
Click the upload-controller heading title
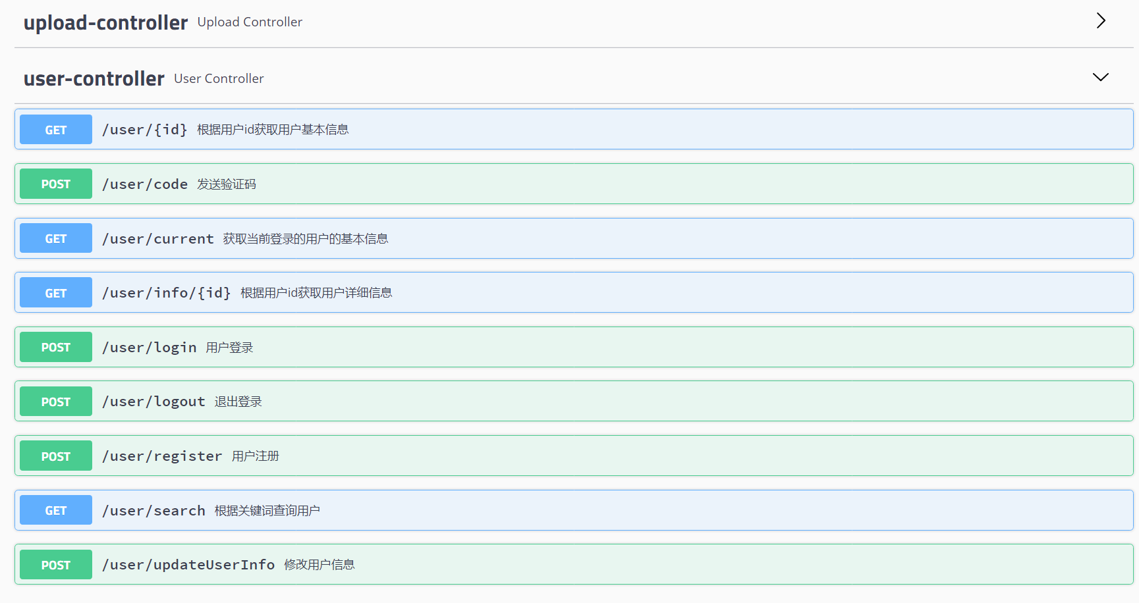[x=105, y=22]
